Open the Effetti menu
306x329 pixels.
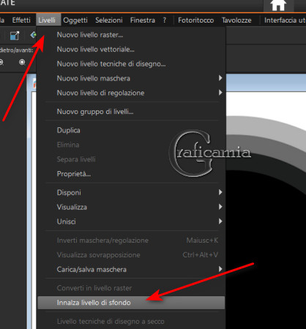point(21,20)
